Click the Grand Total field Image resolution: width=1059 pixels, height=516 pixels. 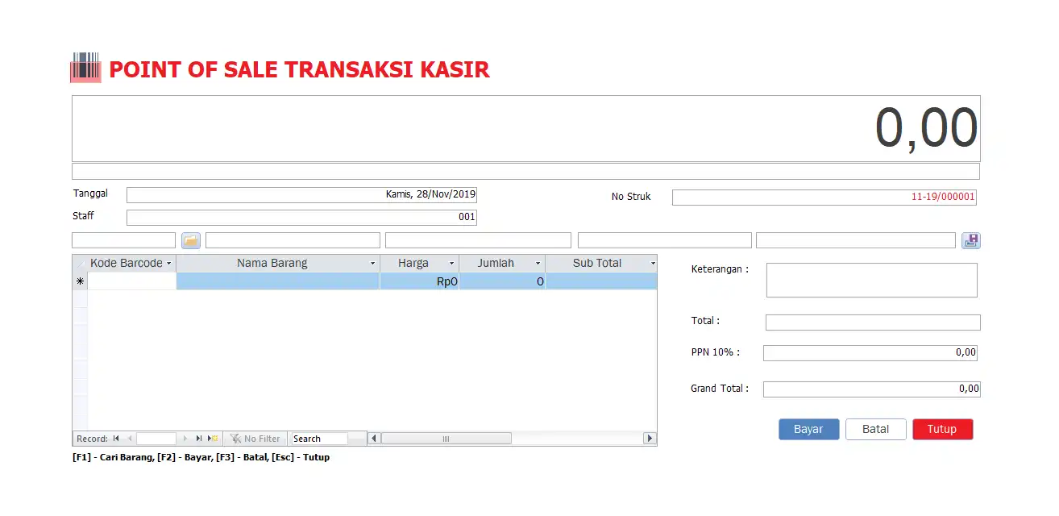[x=872, y=389]
